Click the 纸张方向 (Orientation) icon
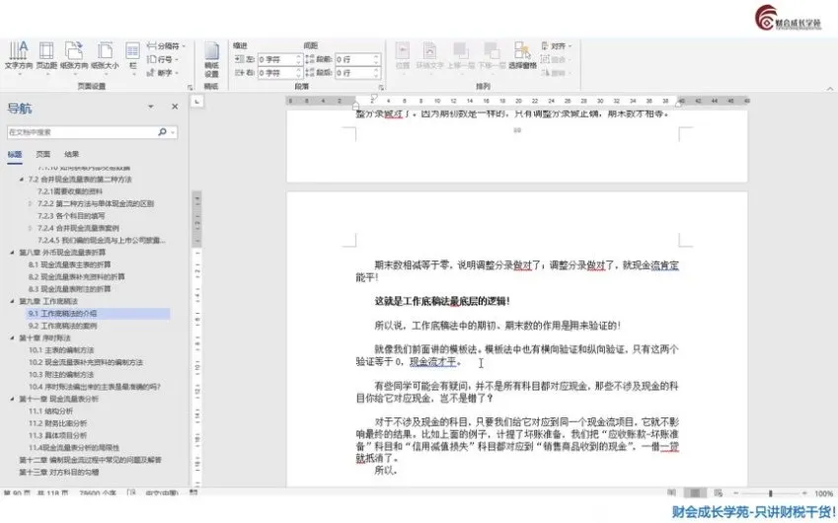The height and width of the screenshot is (523, 838). (75, 53)
